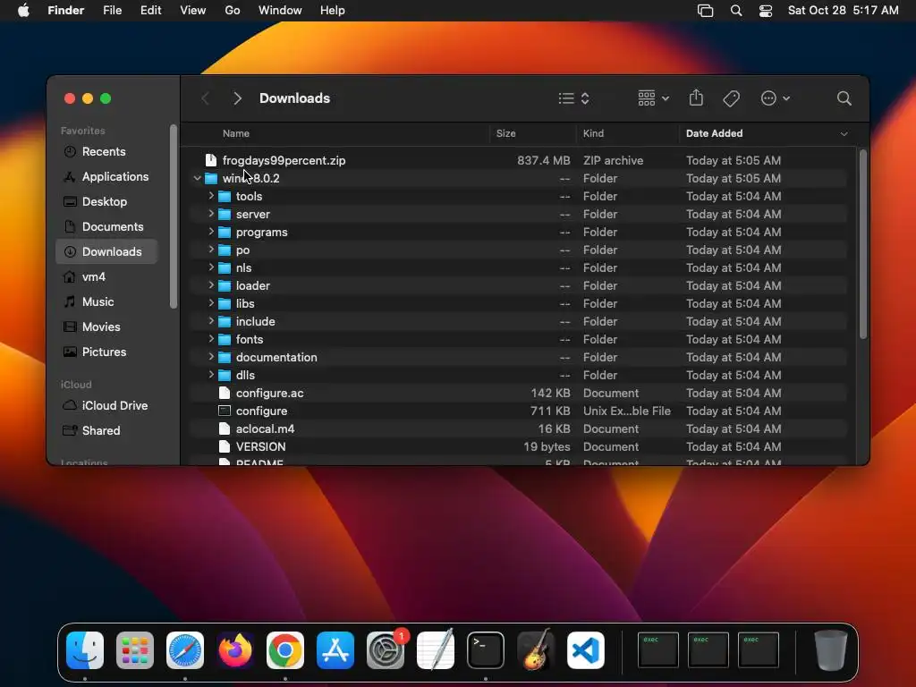Open the App Store Dock icon

[x=335, y=649]
